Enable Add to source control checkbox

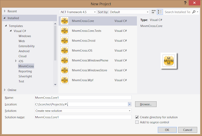tap(137, 122)
